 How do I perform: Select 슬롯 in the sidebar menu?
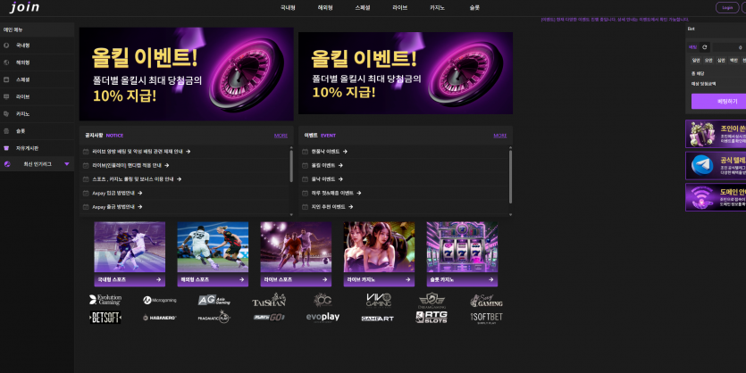tap(38, 131)
